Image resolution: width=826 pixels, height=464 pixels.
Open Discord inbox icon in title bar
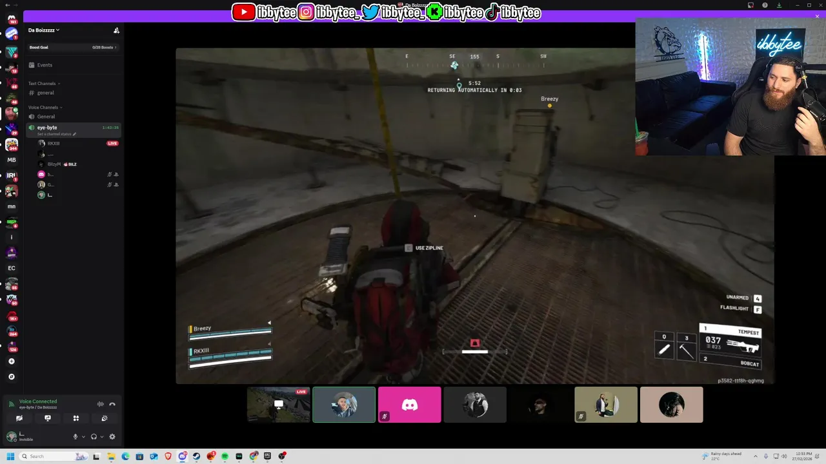coord(750,5)
